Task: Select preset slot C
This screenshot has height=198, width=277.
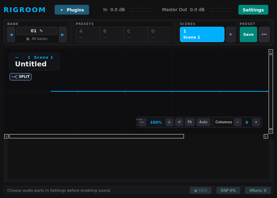Action: 136,34
